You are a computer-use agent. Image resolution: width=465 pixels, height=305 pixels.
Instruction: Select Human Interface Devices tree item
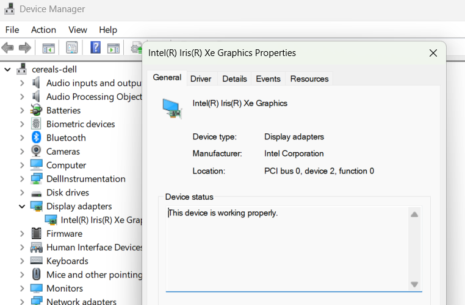point(95,247)
